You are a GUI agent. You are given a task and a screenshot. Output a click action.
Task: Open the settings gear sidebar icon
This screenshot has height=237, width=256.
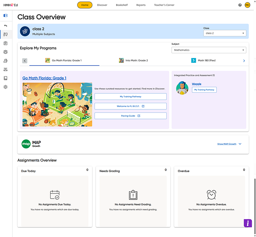6,87
